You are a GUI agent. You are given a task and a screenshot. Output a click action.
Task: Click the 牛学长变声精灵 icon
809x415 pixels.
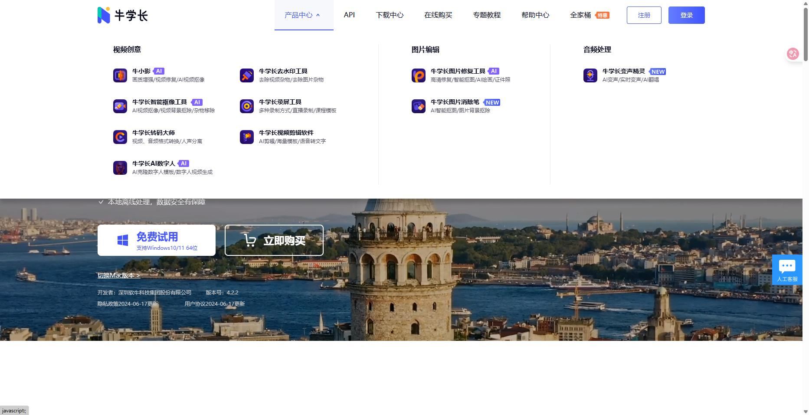click(590, 75)
